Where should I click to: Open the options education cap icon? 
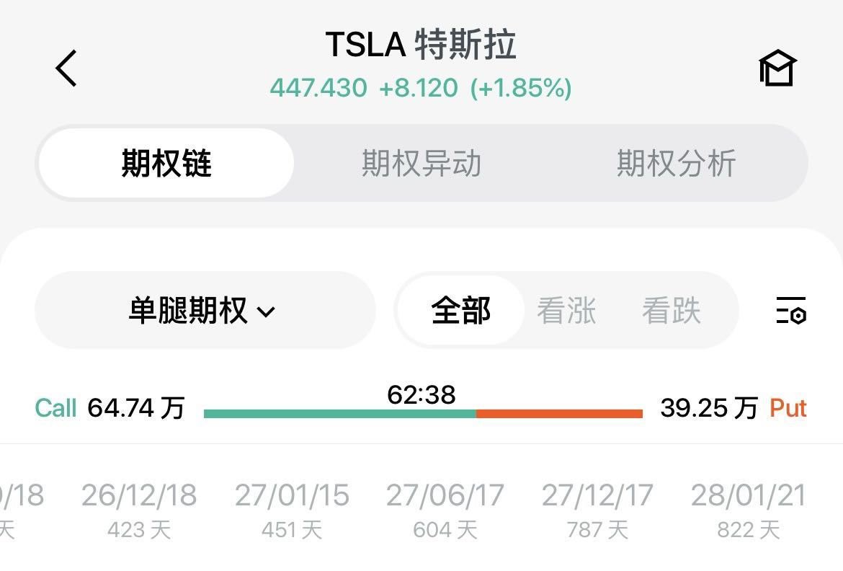777,69
